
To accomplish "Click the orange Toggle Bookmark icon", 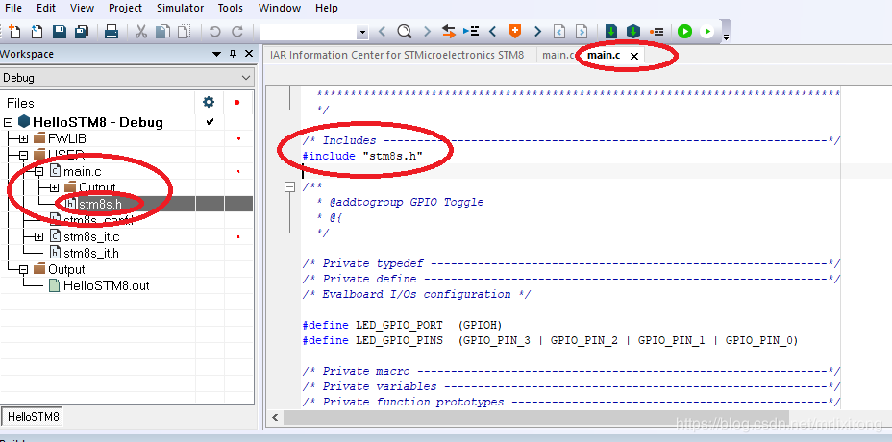I will (x=516, y=32).
